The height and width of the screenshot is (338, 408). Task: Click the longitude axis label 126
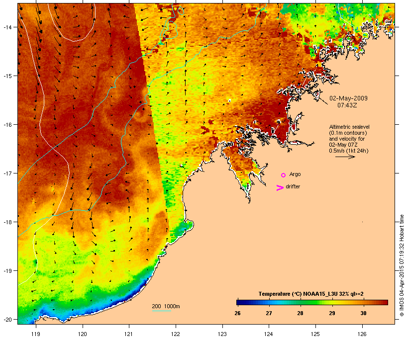(362, 334)
